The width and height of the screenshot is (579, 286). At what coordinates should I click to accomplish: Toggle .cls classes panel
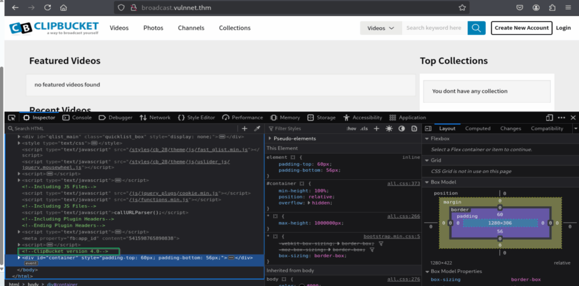pyautogui.click(x=364, y=128)
